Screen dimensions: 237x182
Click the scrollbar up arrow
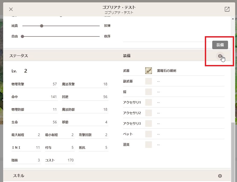point(233,19)
